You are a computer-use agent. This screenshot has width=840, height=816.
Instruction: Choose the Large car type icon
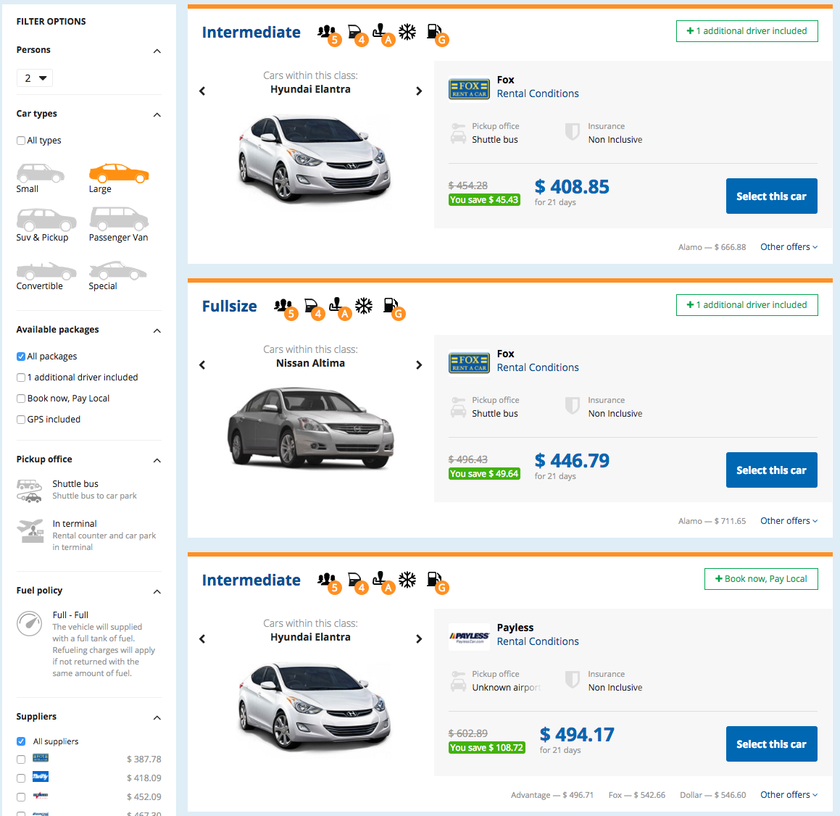click(x=118, y=174)
